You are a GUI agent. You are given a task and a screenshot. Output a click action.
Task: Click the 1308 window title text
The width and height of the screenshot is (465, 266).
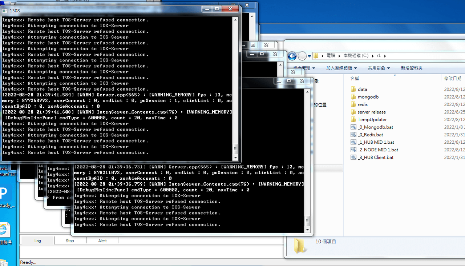point(15,10)
